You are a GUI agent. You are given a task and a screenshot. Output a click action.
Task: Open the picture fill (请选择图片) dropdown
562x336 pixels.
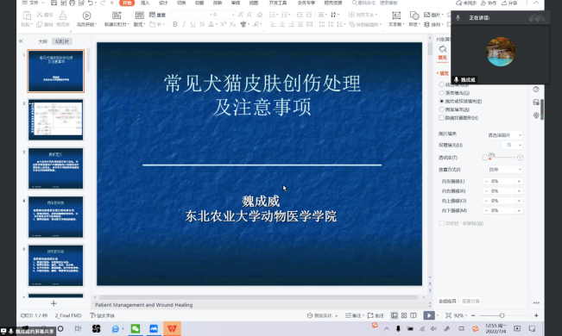click(505, 135)
